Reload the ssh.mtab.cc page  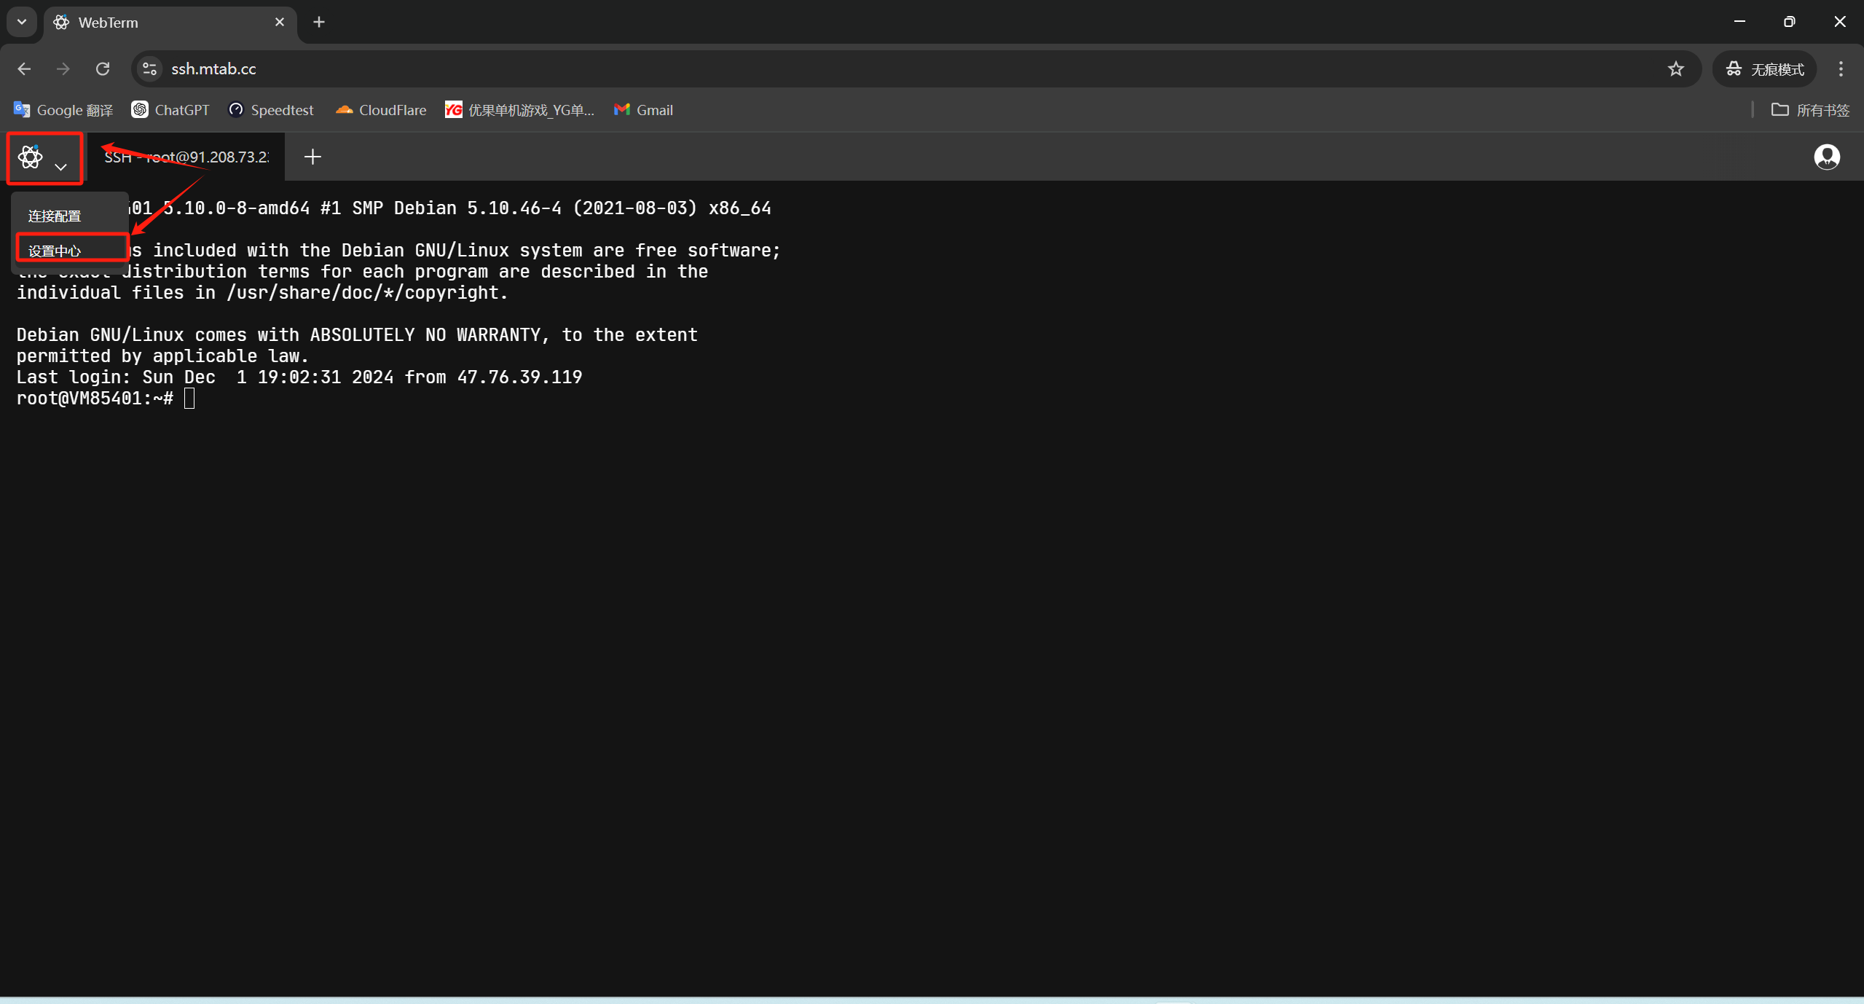coord(103,68)
